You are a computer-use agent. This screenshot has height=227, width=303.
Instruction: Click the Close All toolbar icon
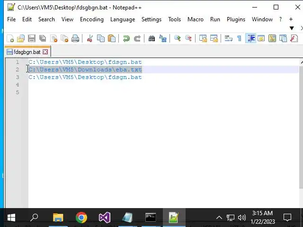[x=64, y=38]
